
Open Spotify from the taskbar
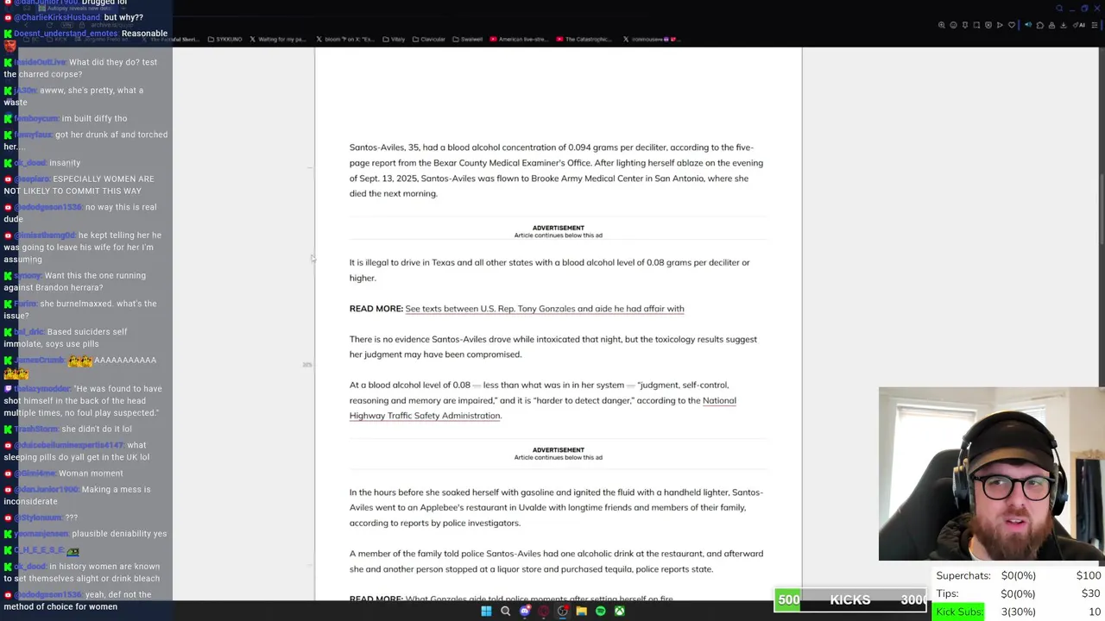tap(600, 612)
